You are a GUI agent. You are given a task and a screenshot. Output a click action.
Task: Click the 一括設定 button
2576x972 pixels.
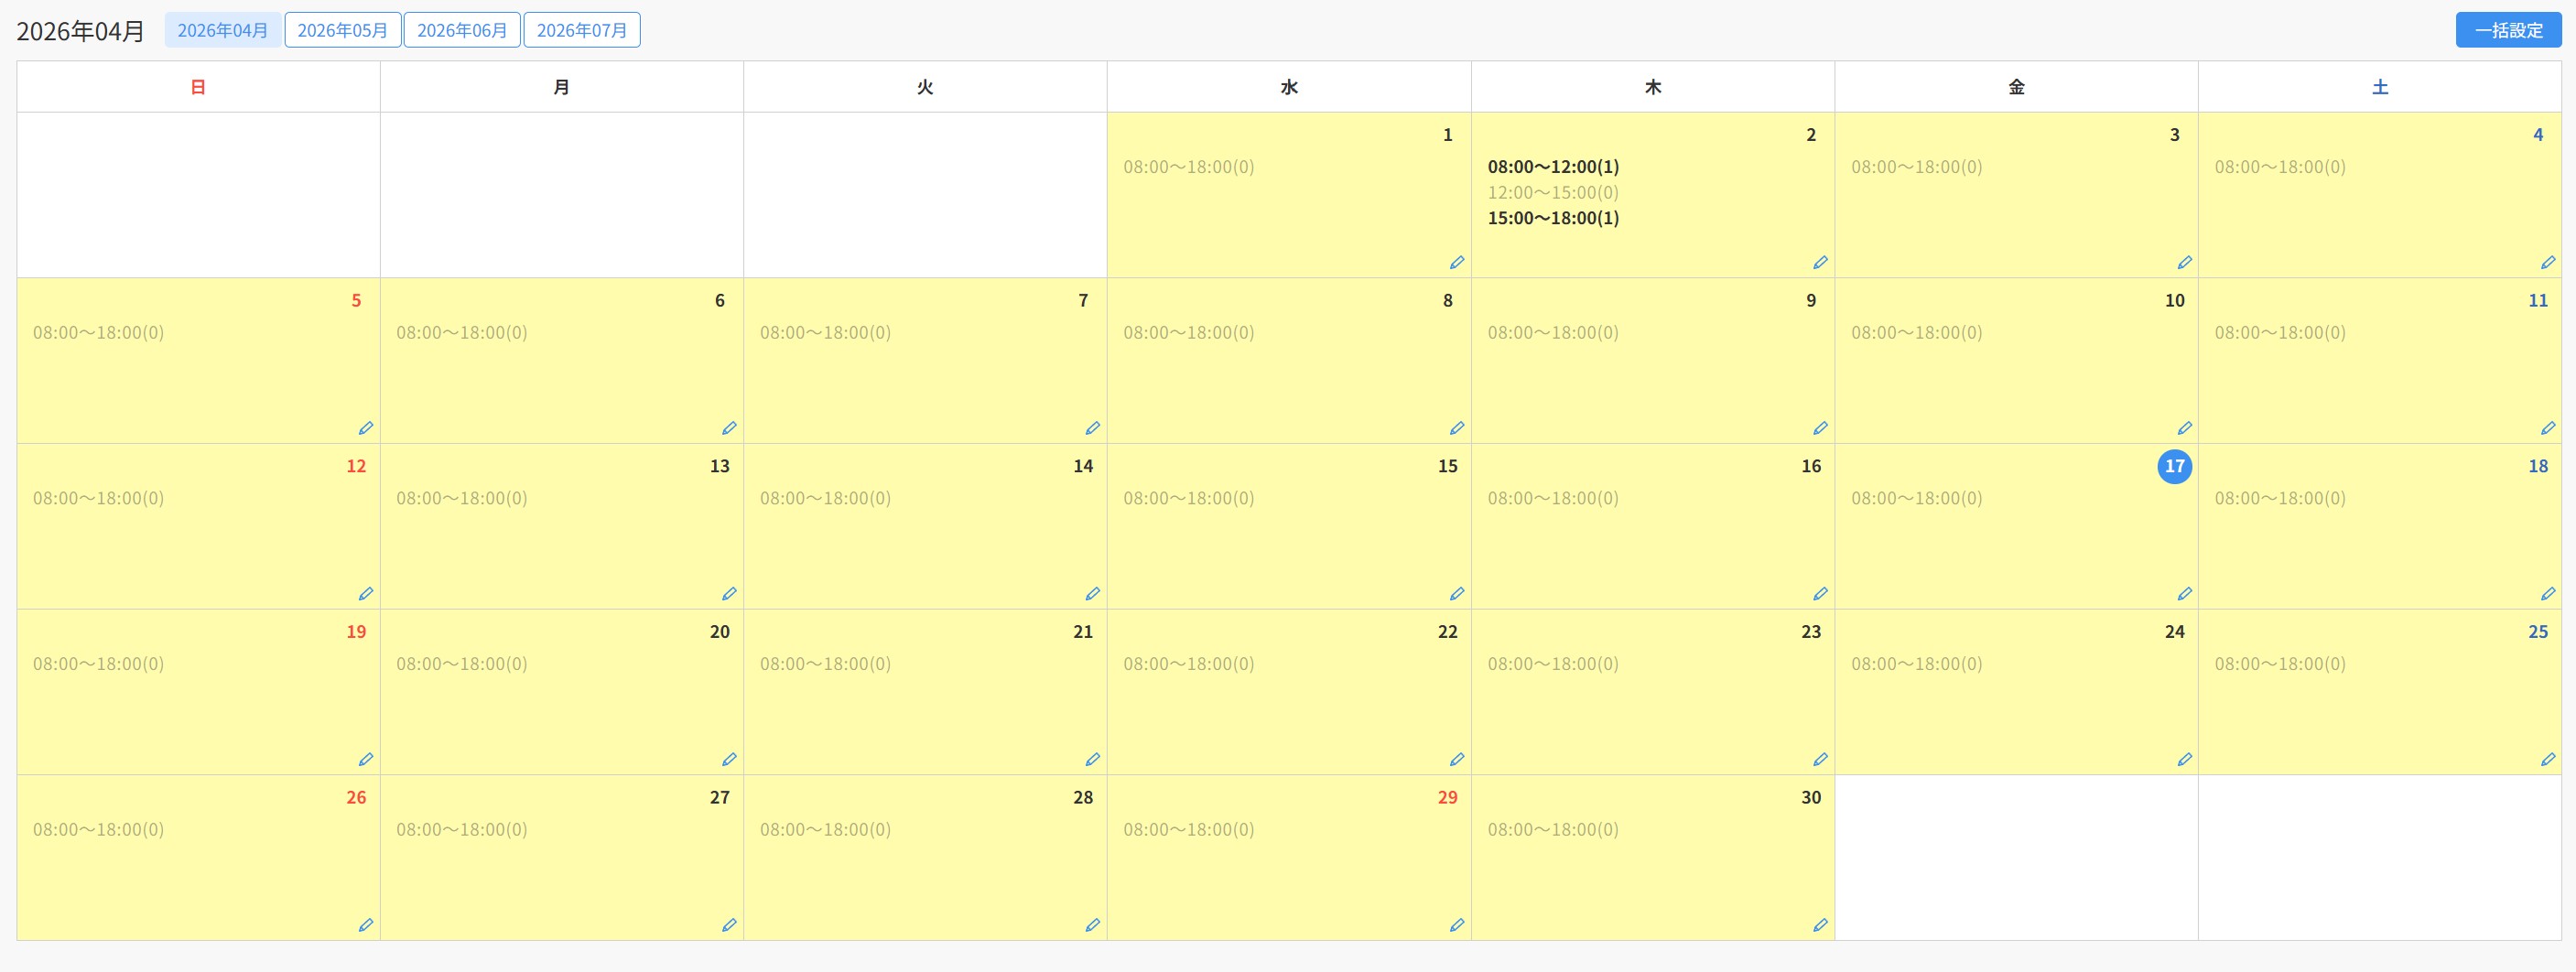[2507, 30]
